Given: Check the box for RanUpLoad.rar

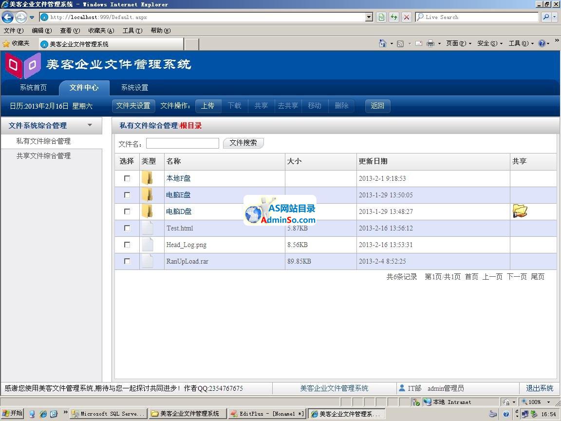Looking at the screenshot, I should coord(127,261).
